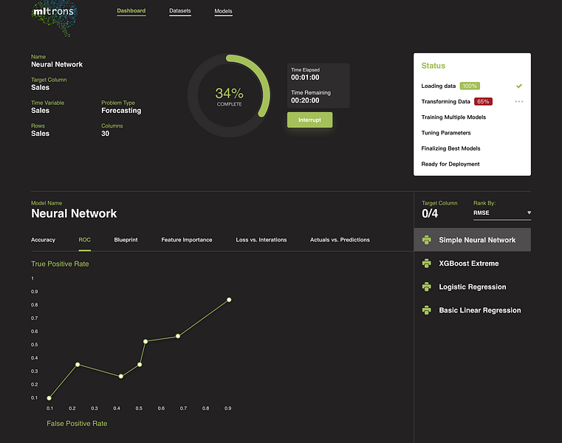Select the Feature Importance tab
This screenshot has height=443, width=562.
pos(187,240)
